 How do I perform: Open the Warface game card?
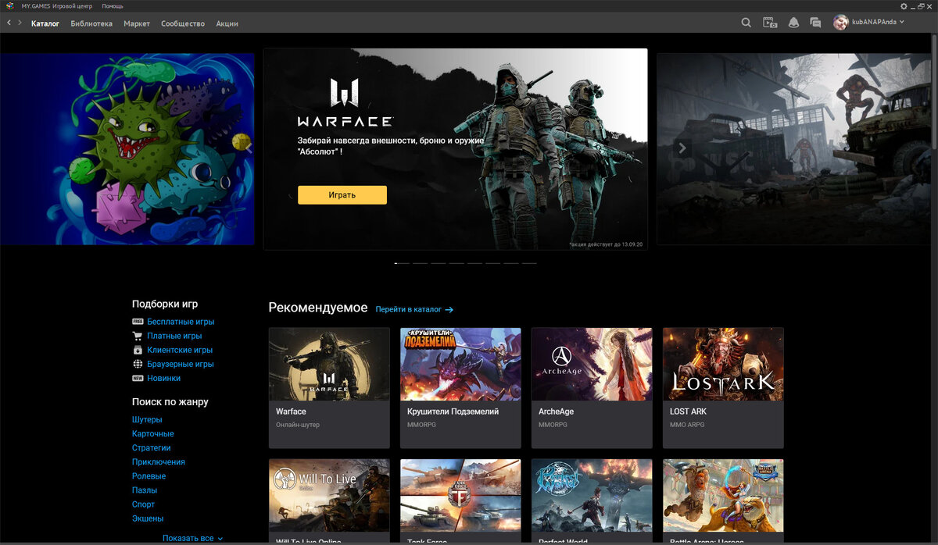click(x=329, y=388)
